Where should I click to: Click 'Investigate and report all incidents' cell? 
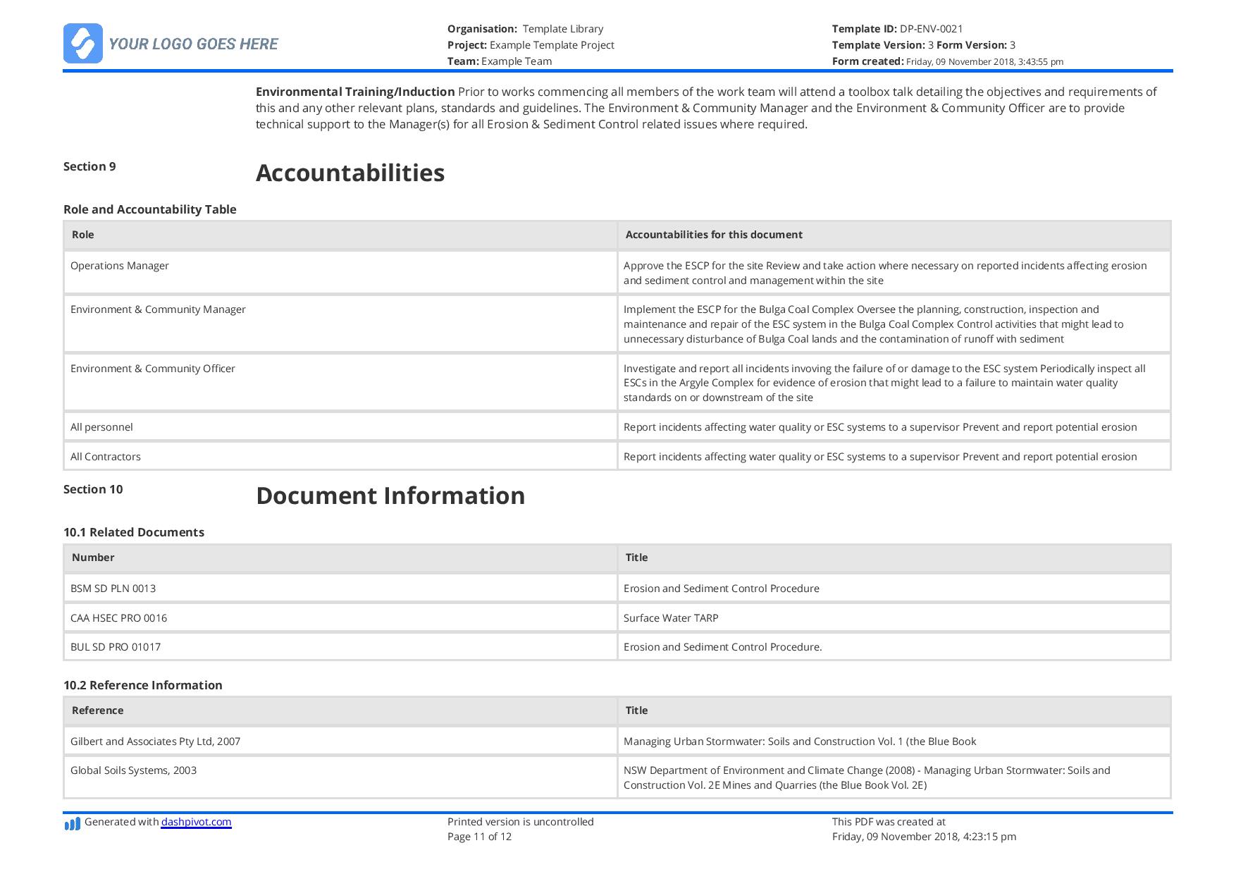pyautogui.click(x=894, y=383)
